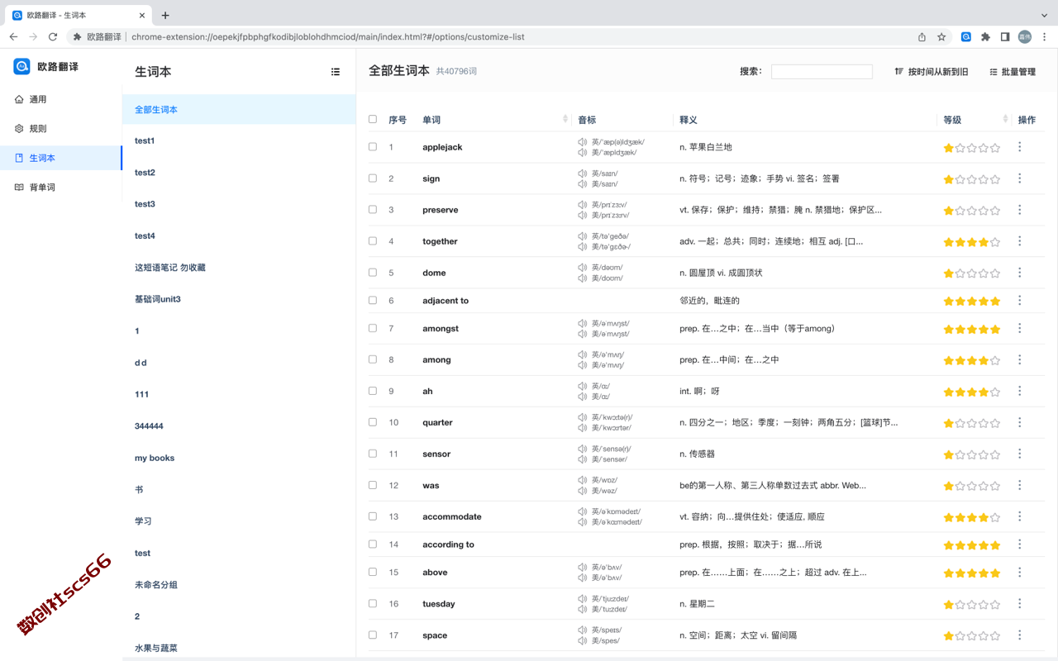1058x661 pixels.
Task: Click the browser address bar URL
Action: tap(327, 36)
